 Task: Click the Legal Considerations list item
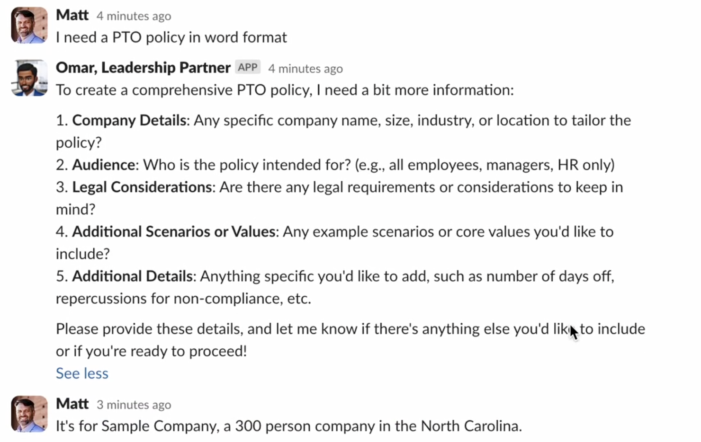[142, 187]
